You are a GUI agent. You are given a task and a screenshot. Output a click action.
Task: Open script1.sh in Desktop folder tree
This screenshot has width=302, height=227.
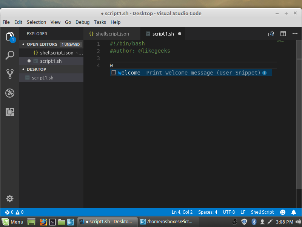click(x=42, y=78)
